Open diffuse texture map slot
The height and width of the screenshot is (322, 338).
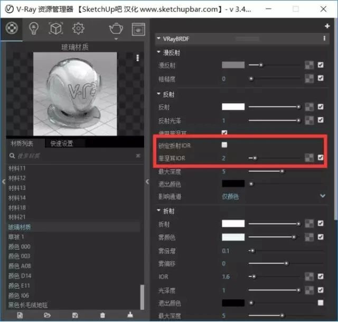[309, 65]
